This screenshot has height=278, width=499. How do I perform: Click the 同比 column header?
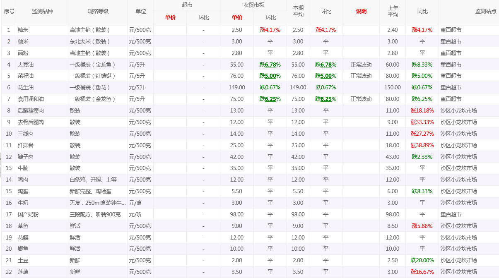click(x=422, y=12)
